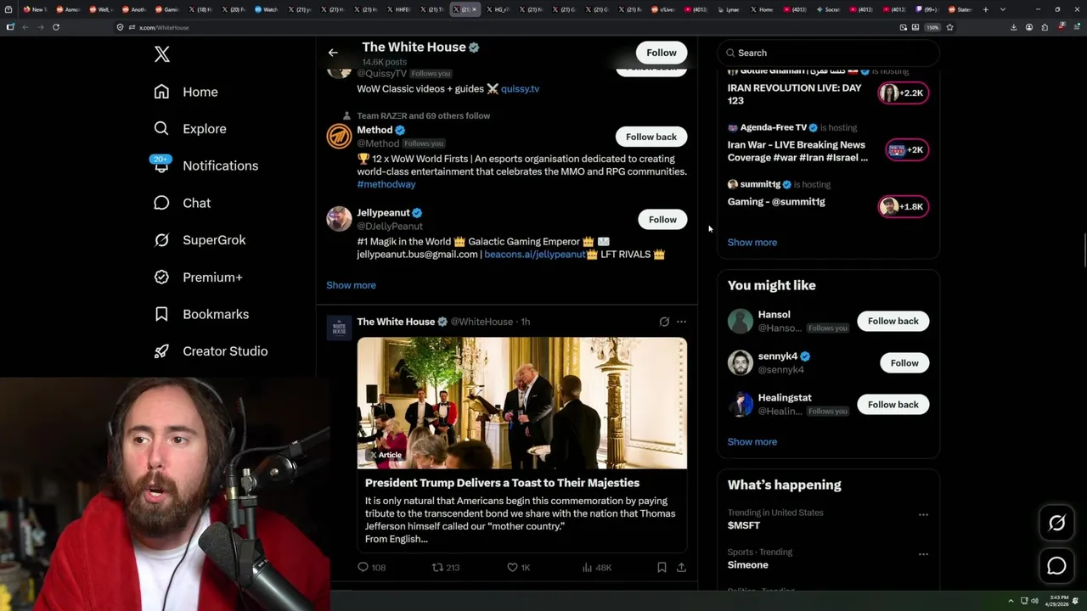Viewport: 1087px width, 611px height.
Task: View post analytics 48K views
Action: coord(596,568)
